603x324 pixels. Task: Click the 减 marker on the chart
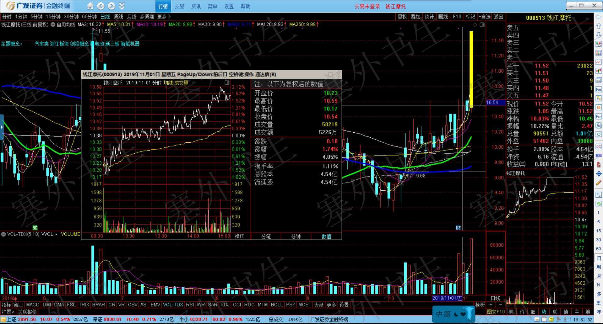pos(35,228)
